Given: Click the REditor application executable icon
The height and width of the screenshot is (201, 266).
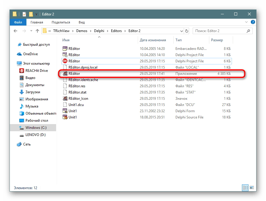Looking at the screenshot, I should coord(65,73).
